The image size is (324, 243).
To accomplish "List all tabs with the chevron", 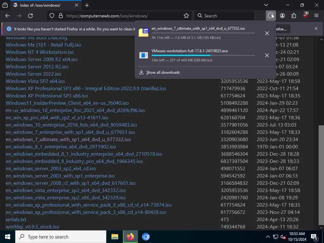I will (266, 5).
